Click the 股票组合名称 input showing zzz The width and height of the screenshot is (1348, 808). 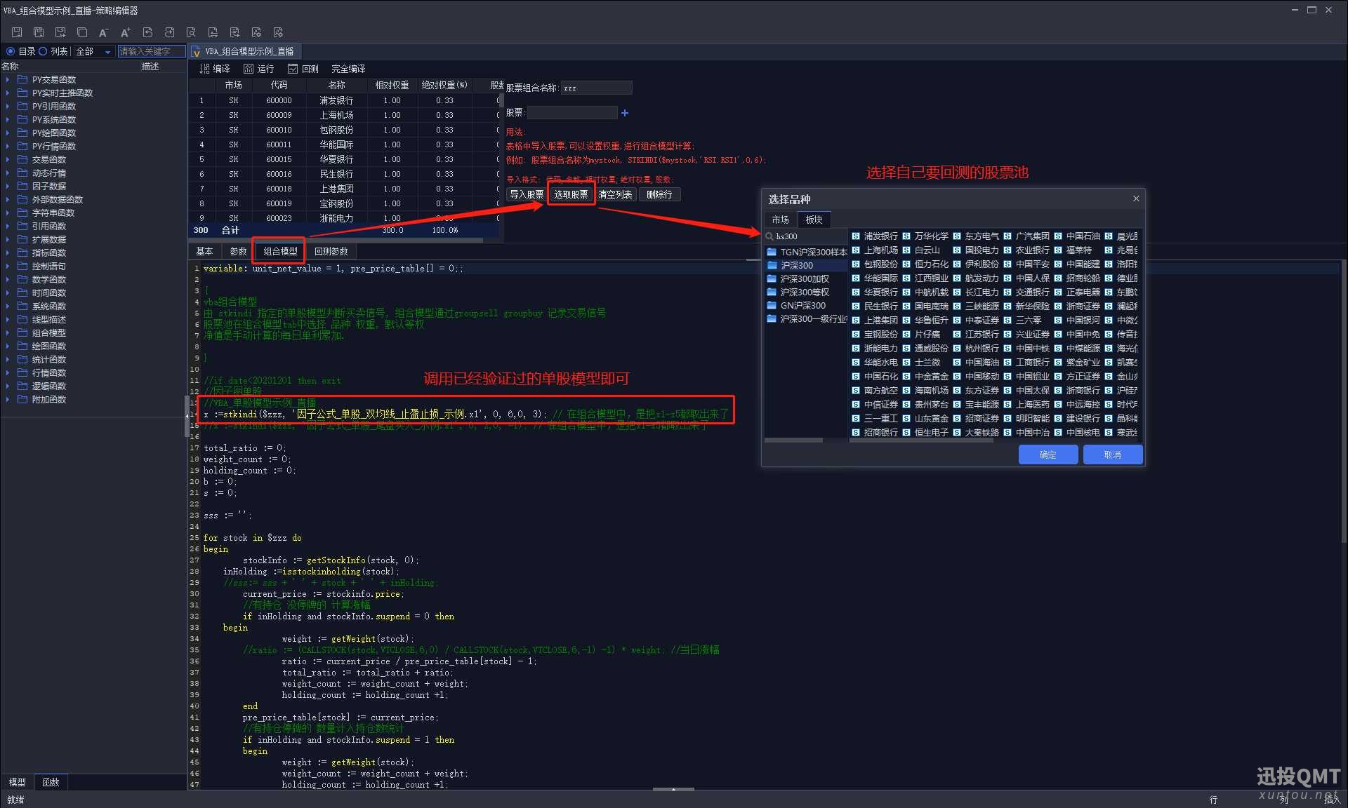(x=596, y=88)
